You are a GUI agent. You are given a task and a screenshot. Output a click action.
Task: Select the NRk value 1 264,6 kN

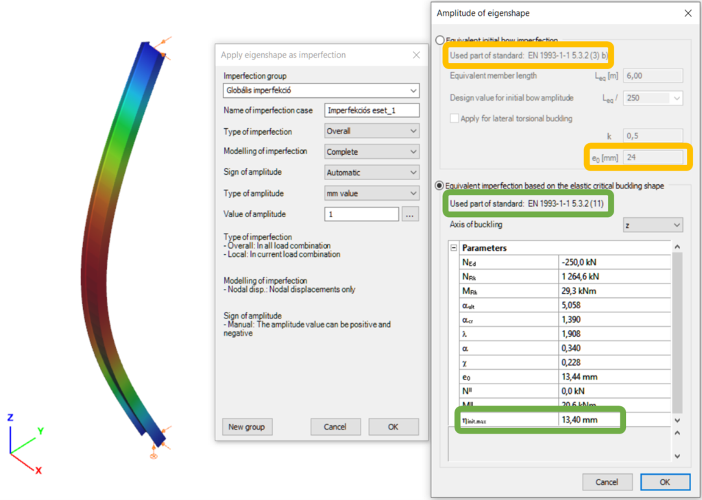point(615,277)
